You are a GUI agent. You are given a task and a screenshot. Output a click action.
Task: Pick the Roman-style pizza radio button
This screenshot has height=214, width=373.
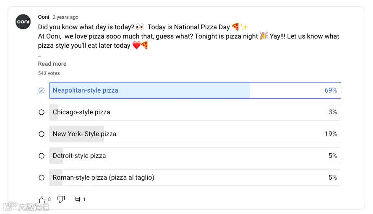[42, 178]
